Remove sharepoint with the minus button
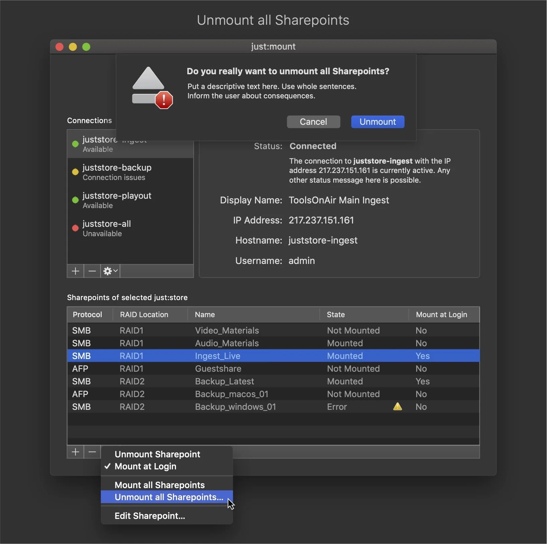The image size is (547, 544). coord(92,452)
